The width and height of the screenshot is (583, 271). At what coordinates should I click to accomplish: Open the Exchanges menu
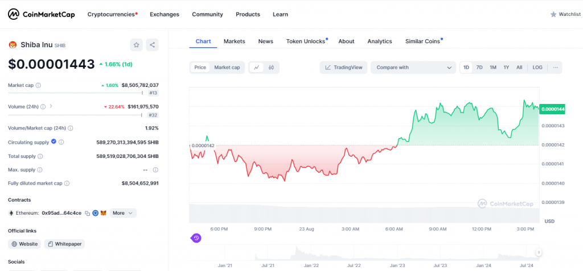164,14
